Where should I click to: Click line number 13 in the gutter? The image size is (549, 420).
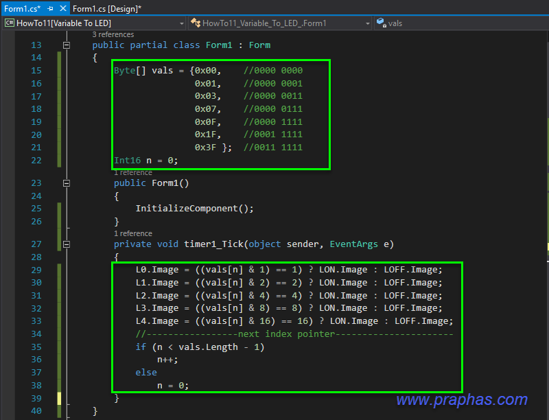tap(36, 45)
